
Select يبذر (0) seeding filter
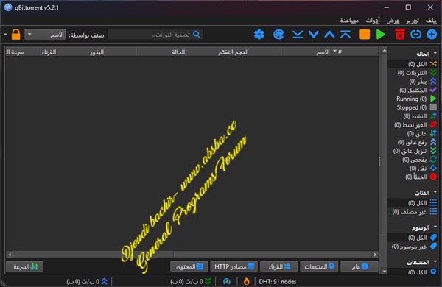423,82
